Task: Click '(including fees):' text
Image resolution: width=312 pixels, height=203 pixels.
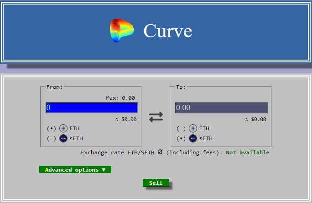Action: click(x=194, y=152)
